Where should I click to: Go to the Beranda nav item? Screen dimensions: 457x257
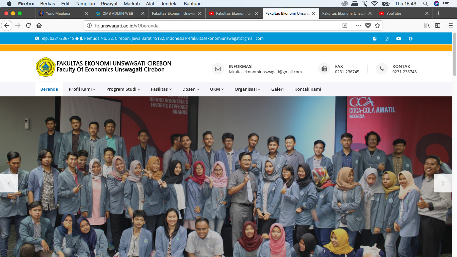[49, 89]
